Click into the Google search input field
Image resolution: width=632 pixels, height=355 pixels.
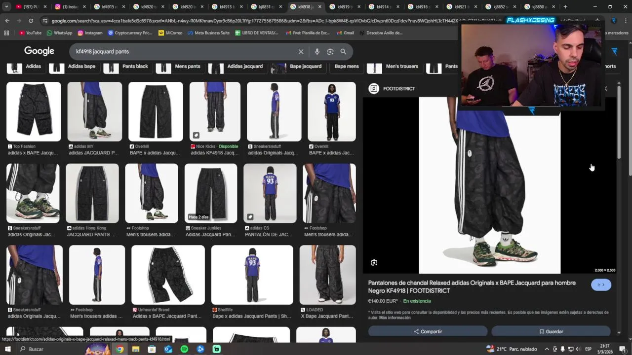point(183,51)
